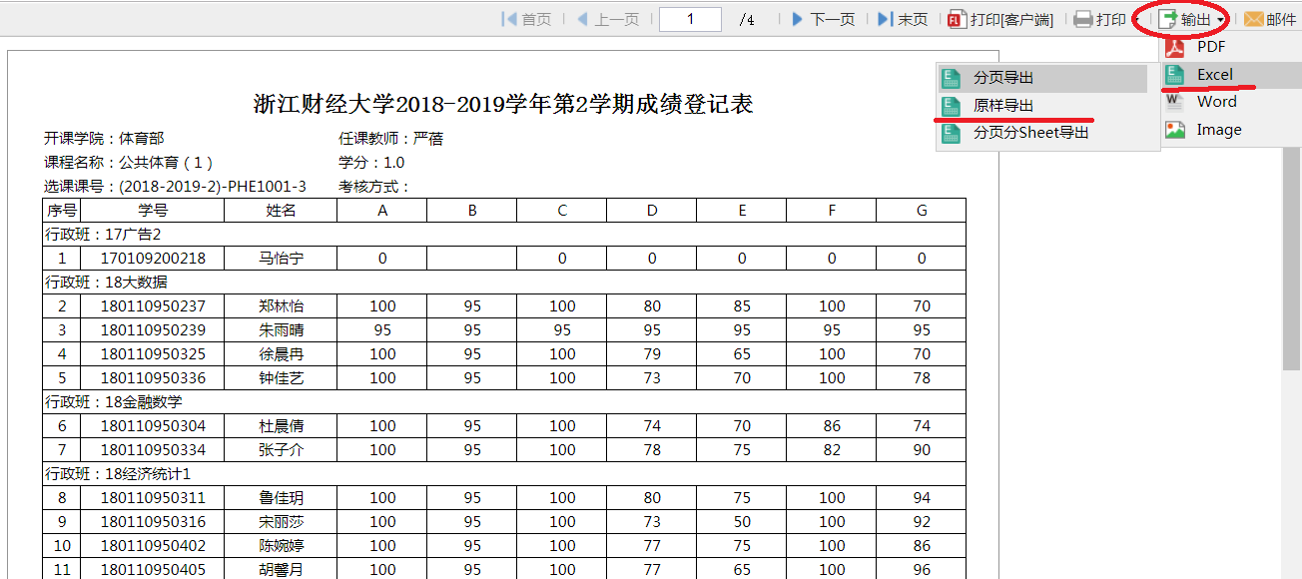
Task: Choose Word export option
Action: [1216, 102]
